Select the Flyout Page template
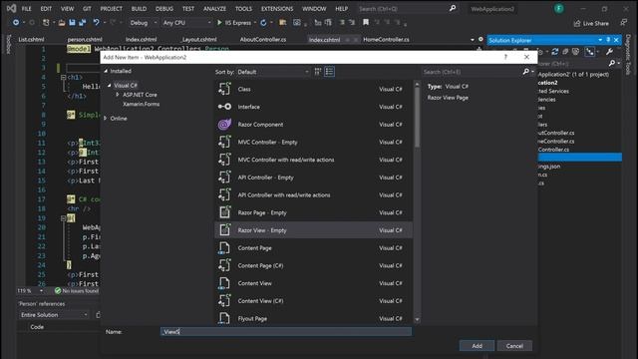The width and height of the screenshot is (638, 359). pos(313,318)
